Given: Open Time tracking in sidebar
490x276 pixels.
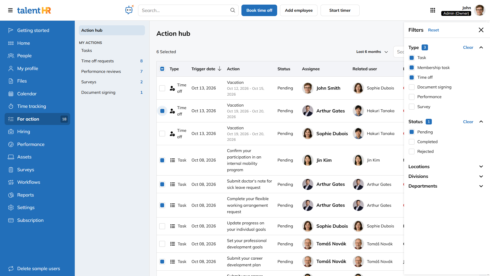Looking at the screenshot, I should point(37,106).
